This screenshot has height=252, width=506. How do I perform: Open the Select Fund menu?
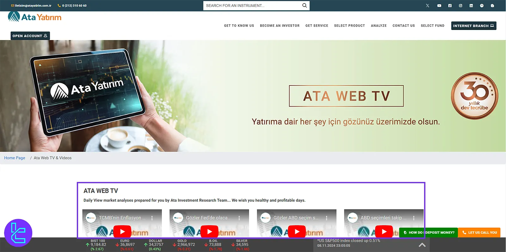coord(433,26)
